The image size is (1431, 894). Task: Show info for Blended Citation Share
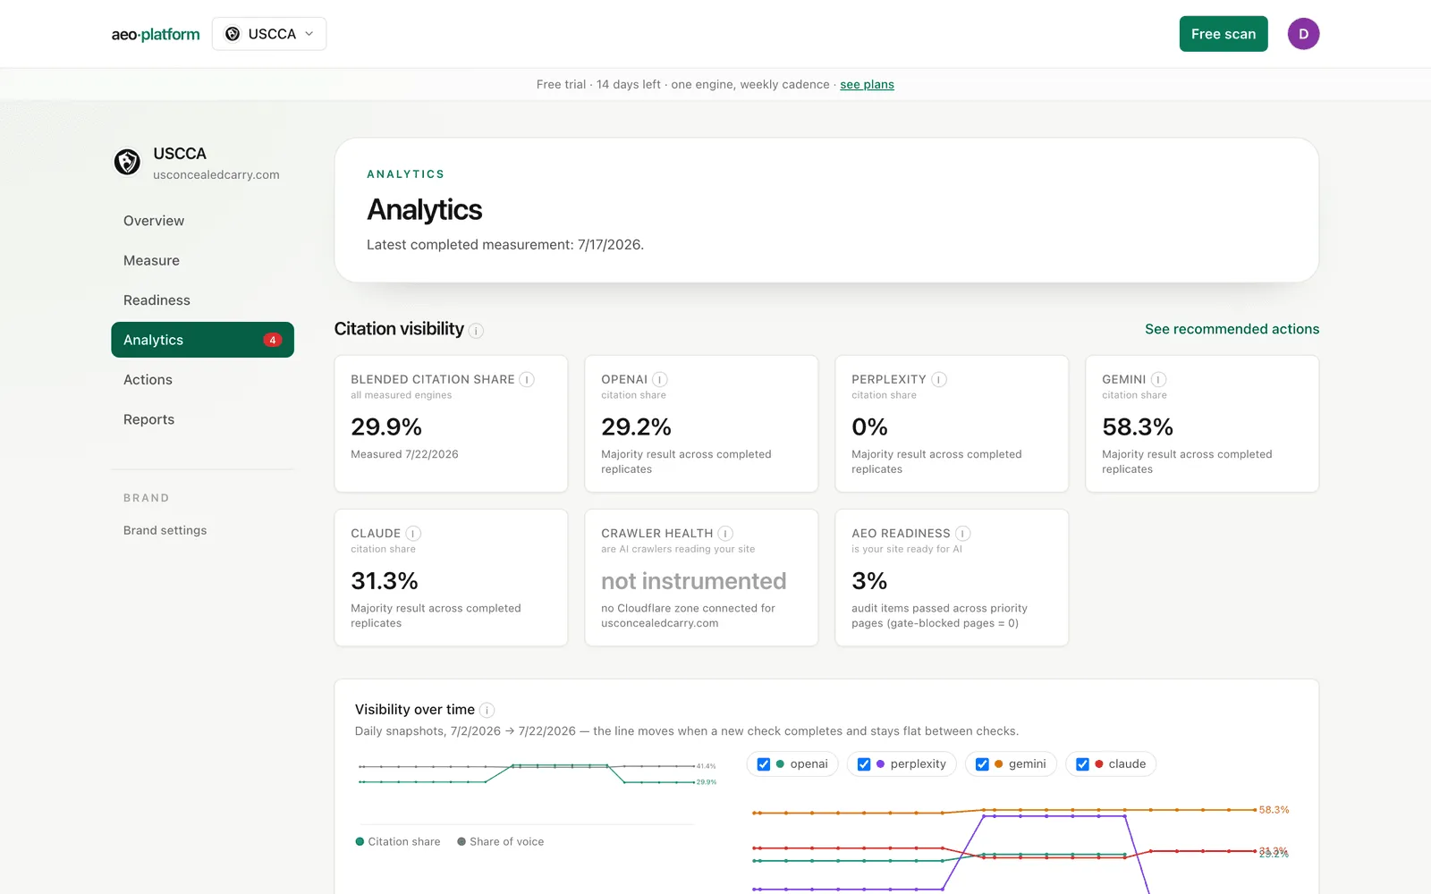[528, 380]
